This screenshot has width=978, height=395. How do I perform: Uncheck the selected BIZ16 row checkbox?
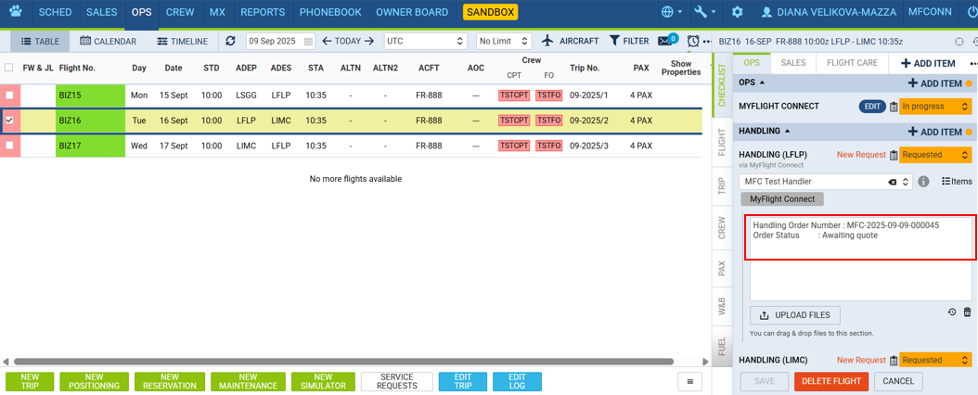point(9,121)
